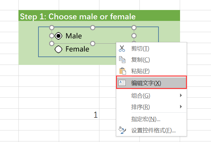Image resolution: width=211 pixels, height=142 pixels.
Task: Click the top-middle resize handle of the selection
Action: (93, 28)
